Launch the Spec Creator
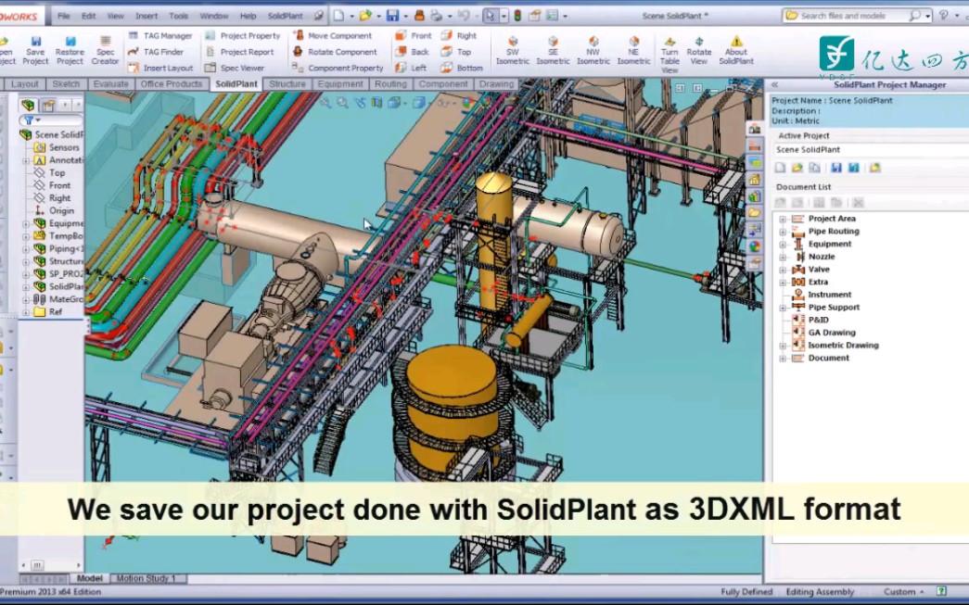The width and height of the screenshot is (969, 605). click(105, 51)
